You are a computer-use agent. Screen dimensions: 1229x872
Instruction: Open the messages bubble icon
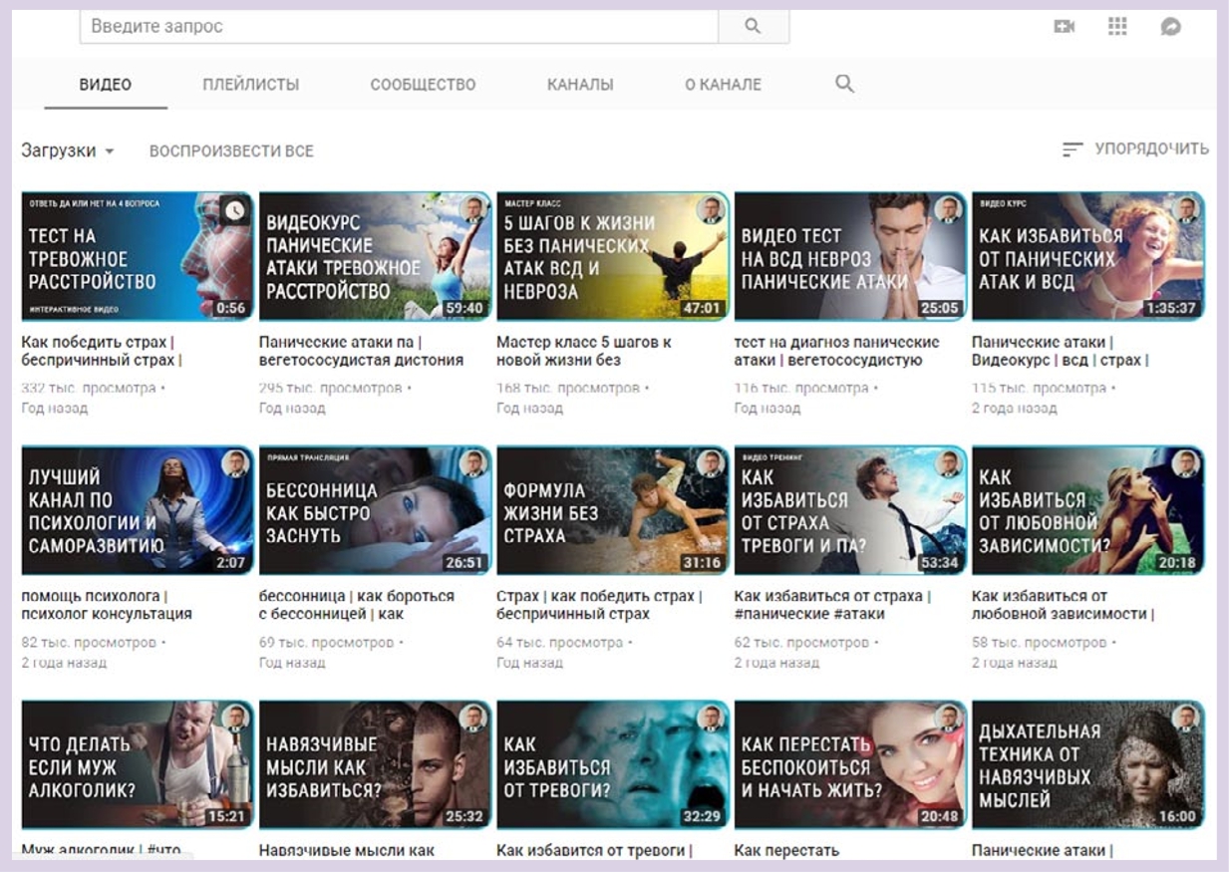click(x=1171, y=27)
